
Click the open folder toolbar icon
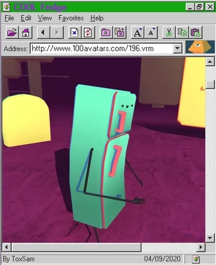[12, 32]
